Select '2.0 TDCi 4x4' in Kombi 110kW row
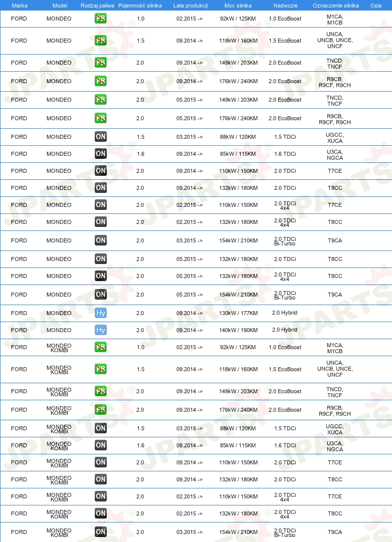The width and height of the screenshot is (392, 542). tap(285, 497)
